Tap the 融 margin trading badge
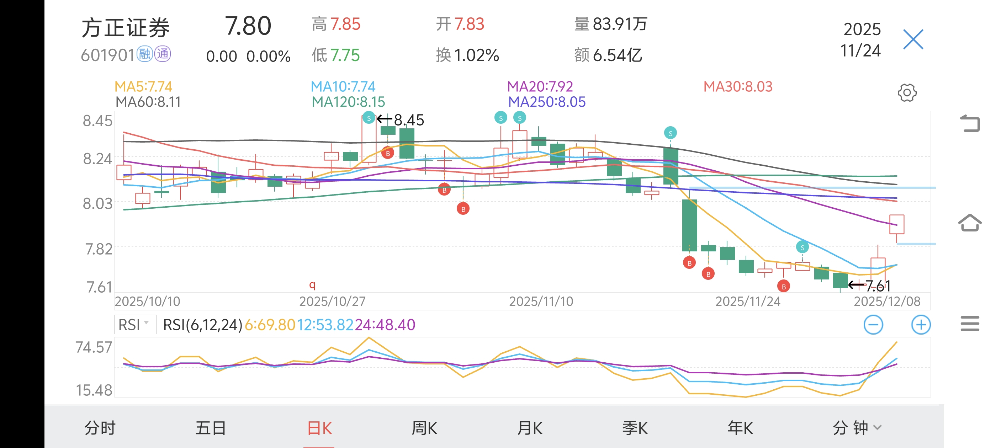This screenshot has height=448, width=996. tap(145, 54)
